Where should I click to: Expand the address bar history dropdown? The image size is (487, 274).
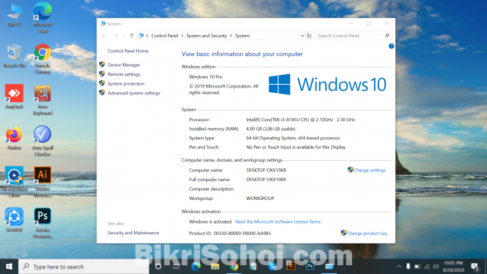(x=302, y=36)
